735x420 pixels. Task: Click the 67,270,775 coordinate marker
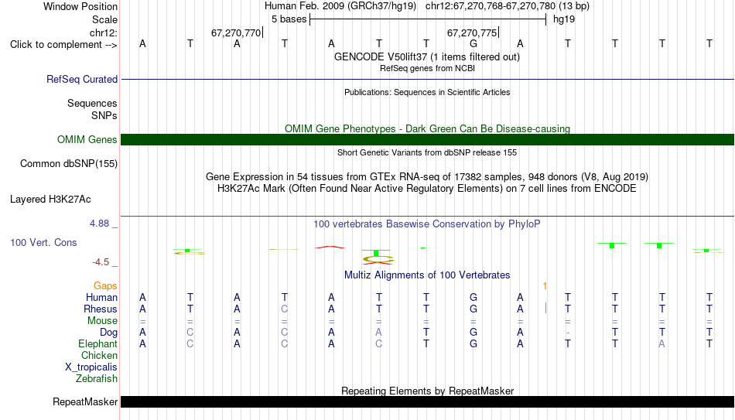point(472,32)
